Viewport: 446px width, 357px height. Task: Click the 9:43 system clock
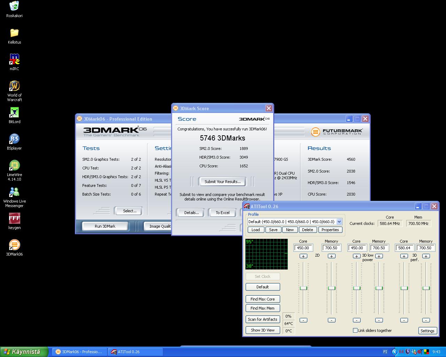[x=436, y=352]
